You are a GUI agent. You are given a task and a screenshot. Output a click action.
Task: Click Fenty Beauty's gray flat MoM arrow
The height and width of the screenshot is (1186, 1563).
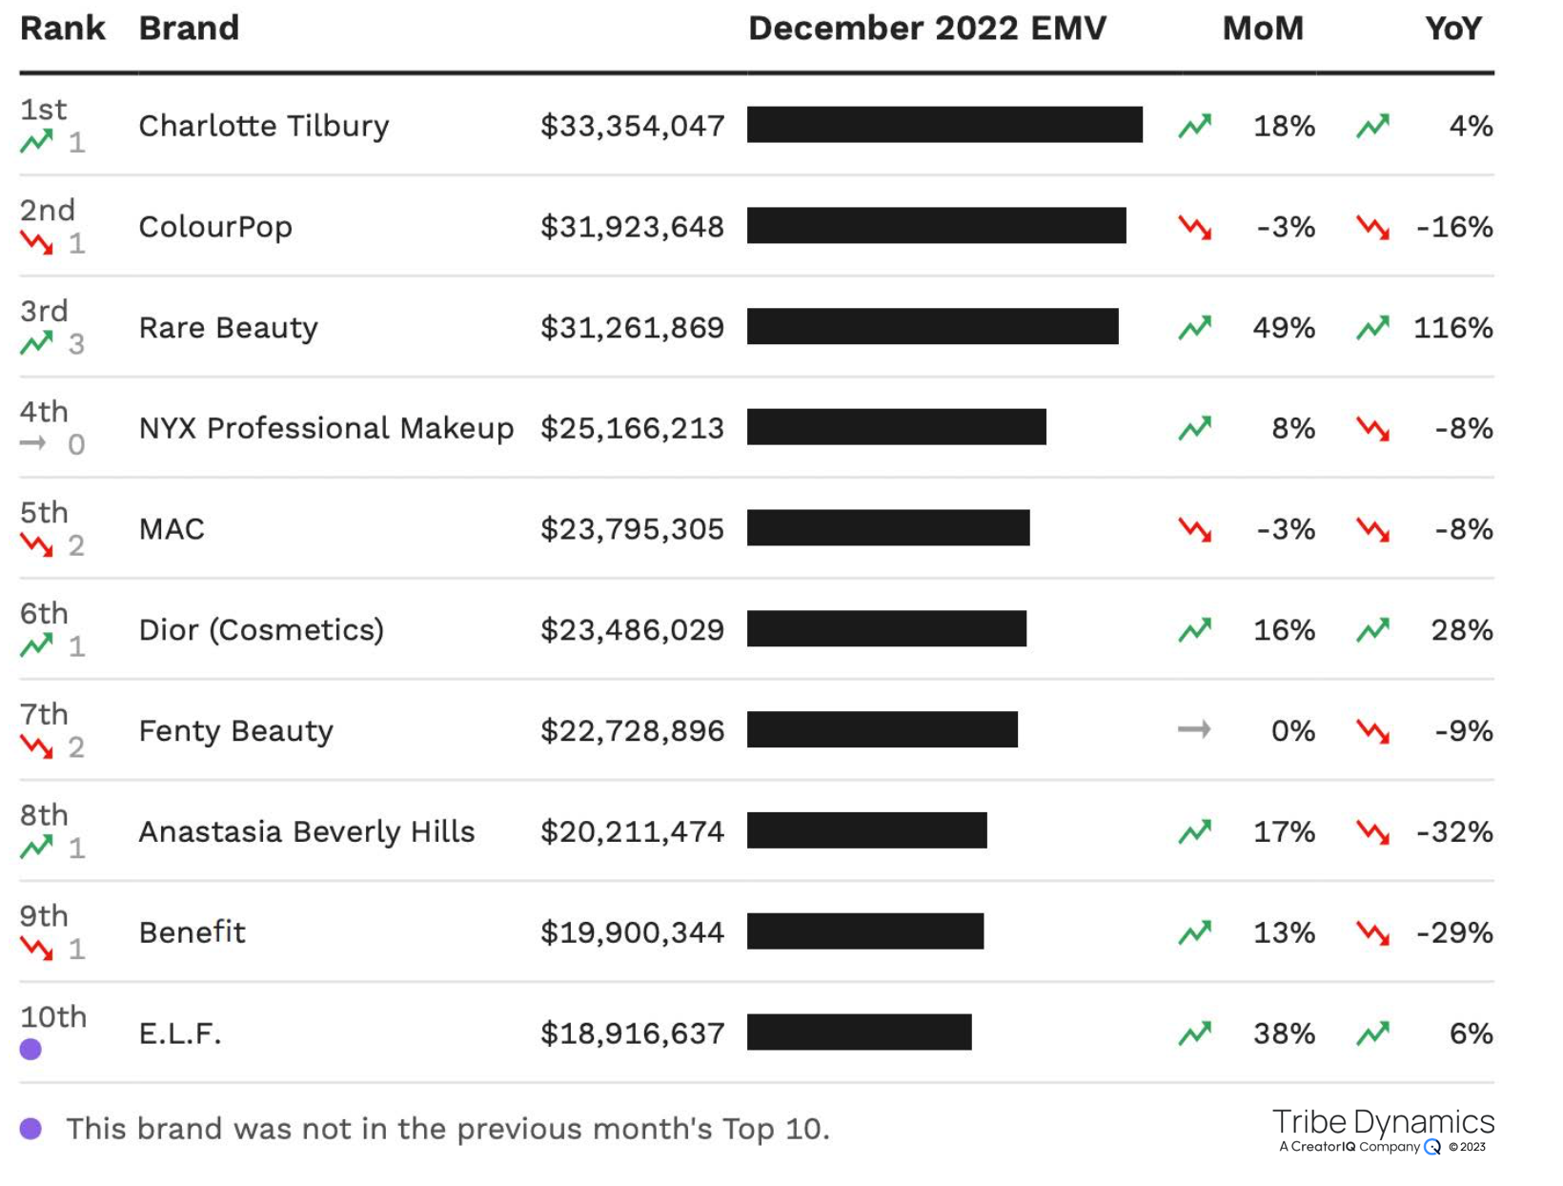[x=1194, y=730]
